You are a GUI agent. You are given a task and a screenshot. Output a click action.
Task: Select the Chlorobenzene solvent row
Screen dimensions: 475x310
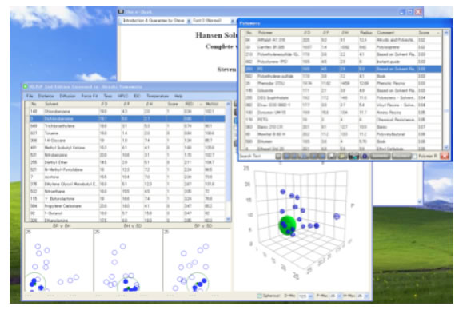tap(127, 111)
